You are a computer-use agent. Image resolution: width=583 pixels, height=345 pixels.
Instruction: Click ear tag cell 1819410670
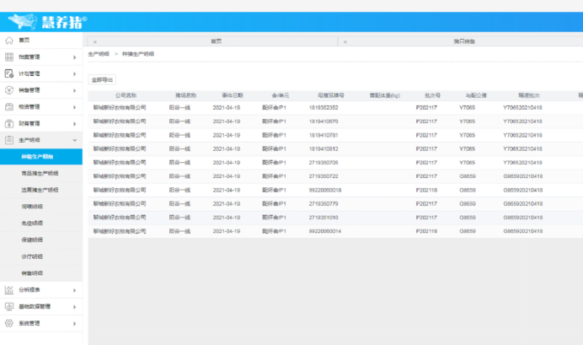click(x=324, y=121)
